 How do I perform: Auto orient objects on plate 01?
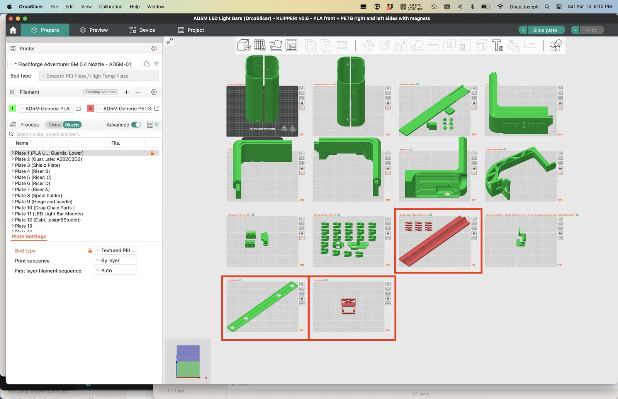click(302, 93)
